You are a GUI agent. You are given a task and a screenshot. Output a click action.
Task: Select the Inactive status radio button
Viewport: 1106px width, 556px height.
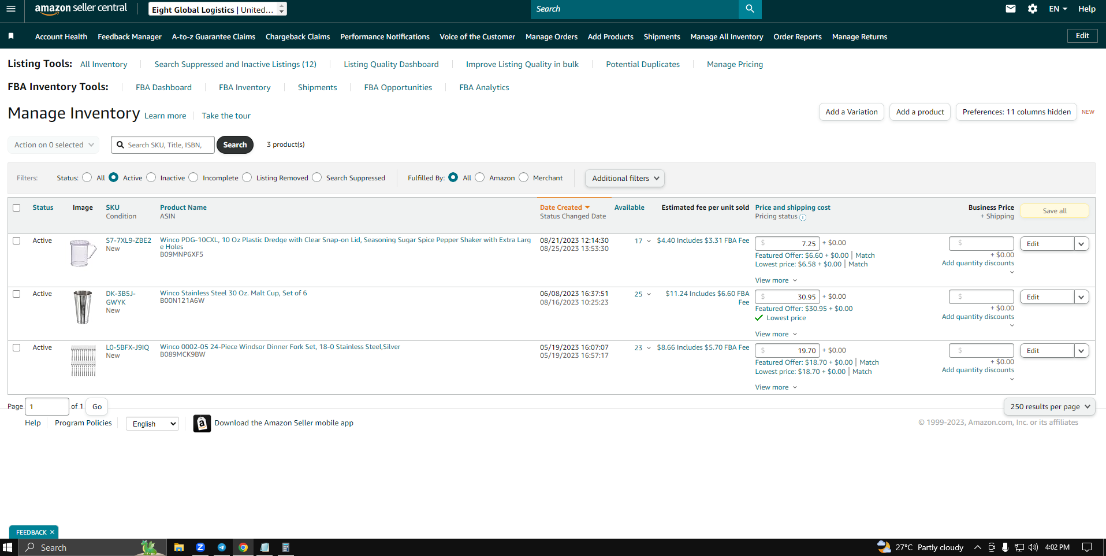151,177
